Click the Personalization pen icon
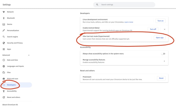Viewport: 176px width, 109px height. click(x=4, y=30)
